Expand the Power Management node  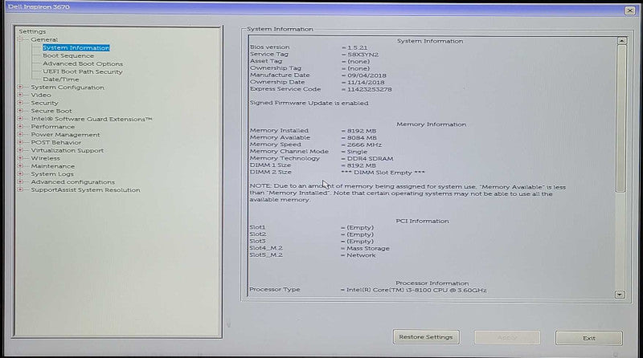click(x=19, y=135)
